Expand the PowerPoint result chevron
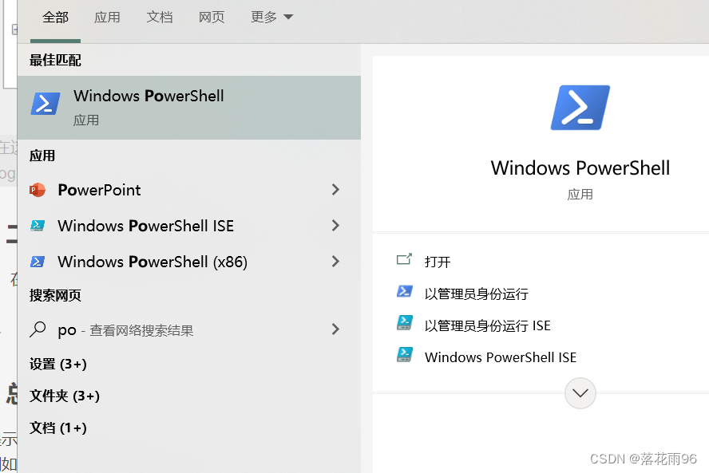This screenshot has width=709, height=473. [x=335, y=190]
